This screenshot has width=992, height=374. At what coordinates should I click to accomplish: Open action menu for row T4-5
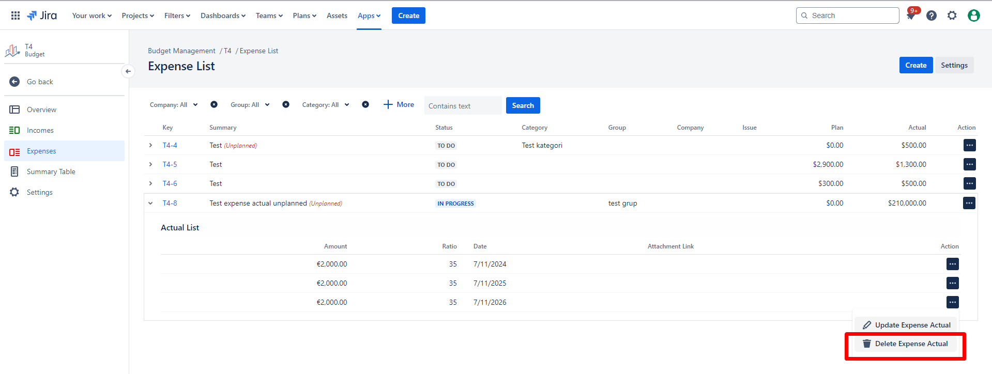[x=970, y=164]
